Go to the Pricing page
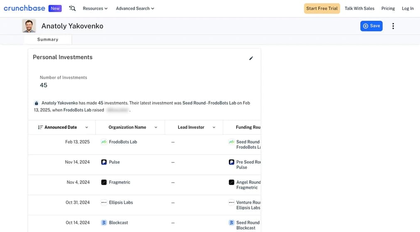The width and height of the screenshot is (420, 232). pos(388,8)
